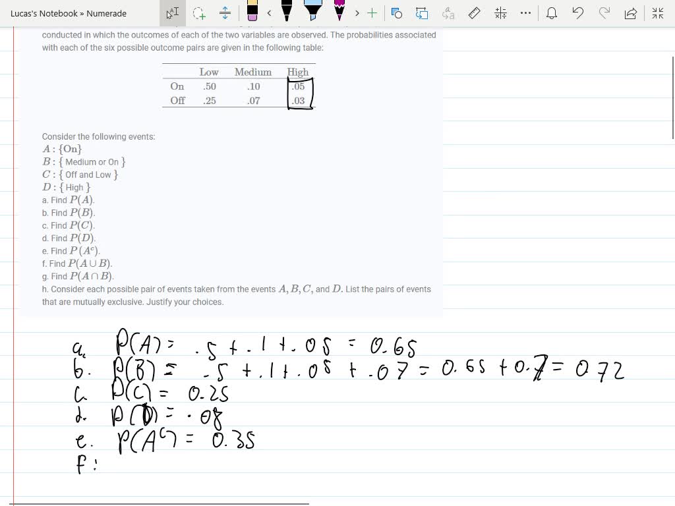Screen dimensions: 675x506
Task: Toggle the Ruler on
Action: [474, 13]
